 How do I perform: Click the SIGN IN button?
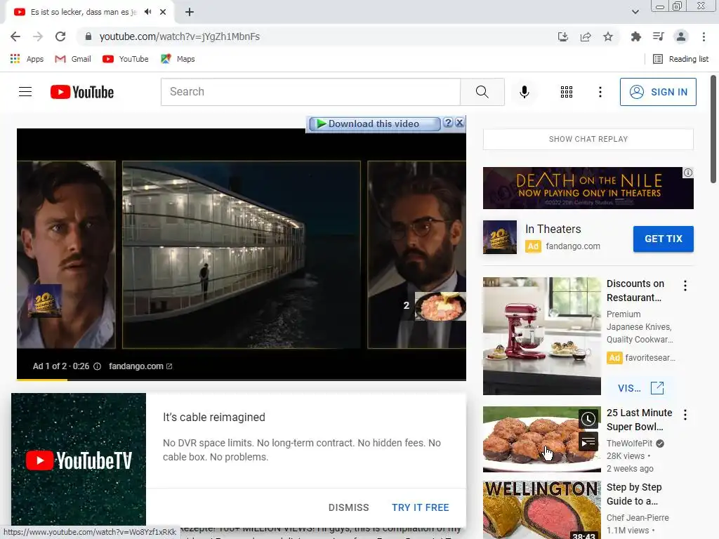(x=658, y=92)
